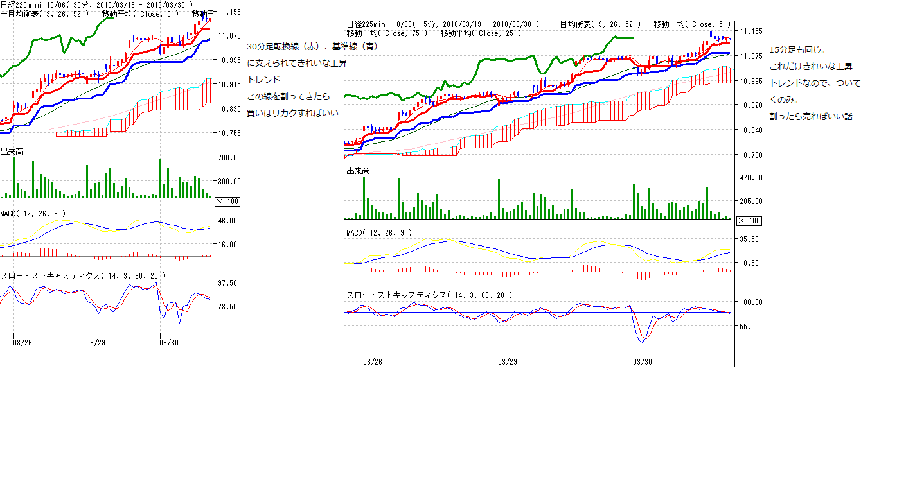Select MACD( 12, 26, 9 ) label on 30-minute chart
This screenshot has width=906, height=493.
33,213
